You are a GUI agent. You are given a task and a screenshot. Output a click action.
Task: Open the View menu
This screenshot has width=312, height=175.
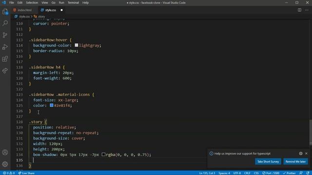pyautogui.click(x=44, y=2)
